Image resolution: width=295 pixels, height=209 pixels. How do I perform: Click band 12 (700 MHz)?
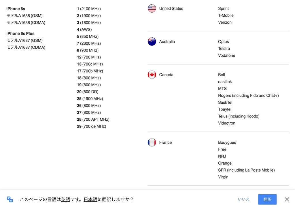click(x=89, y=57)
